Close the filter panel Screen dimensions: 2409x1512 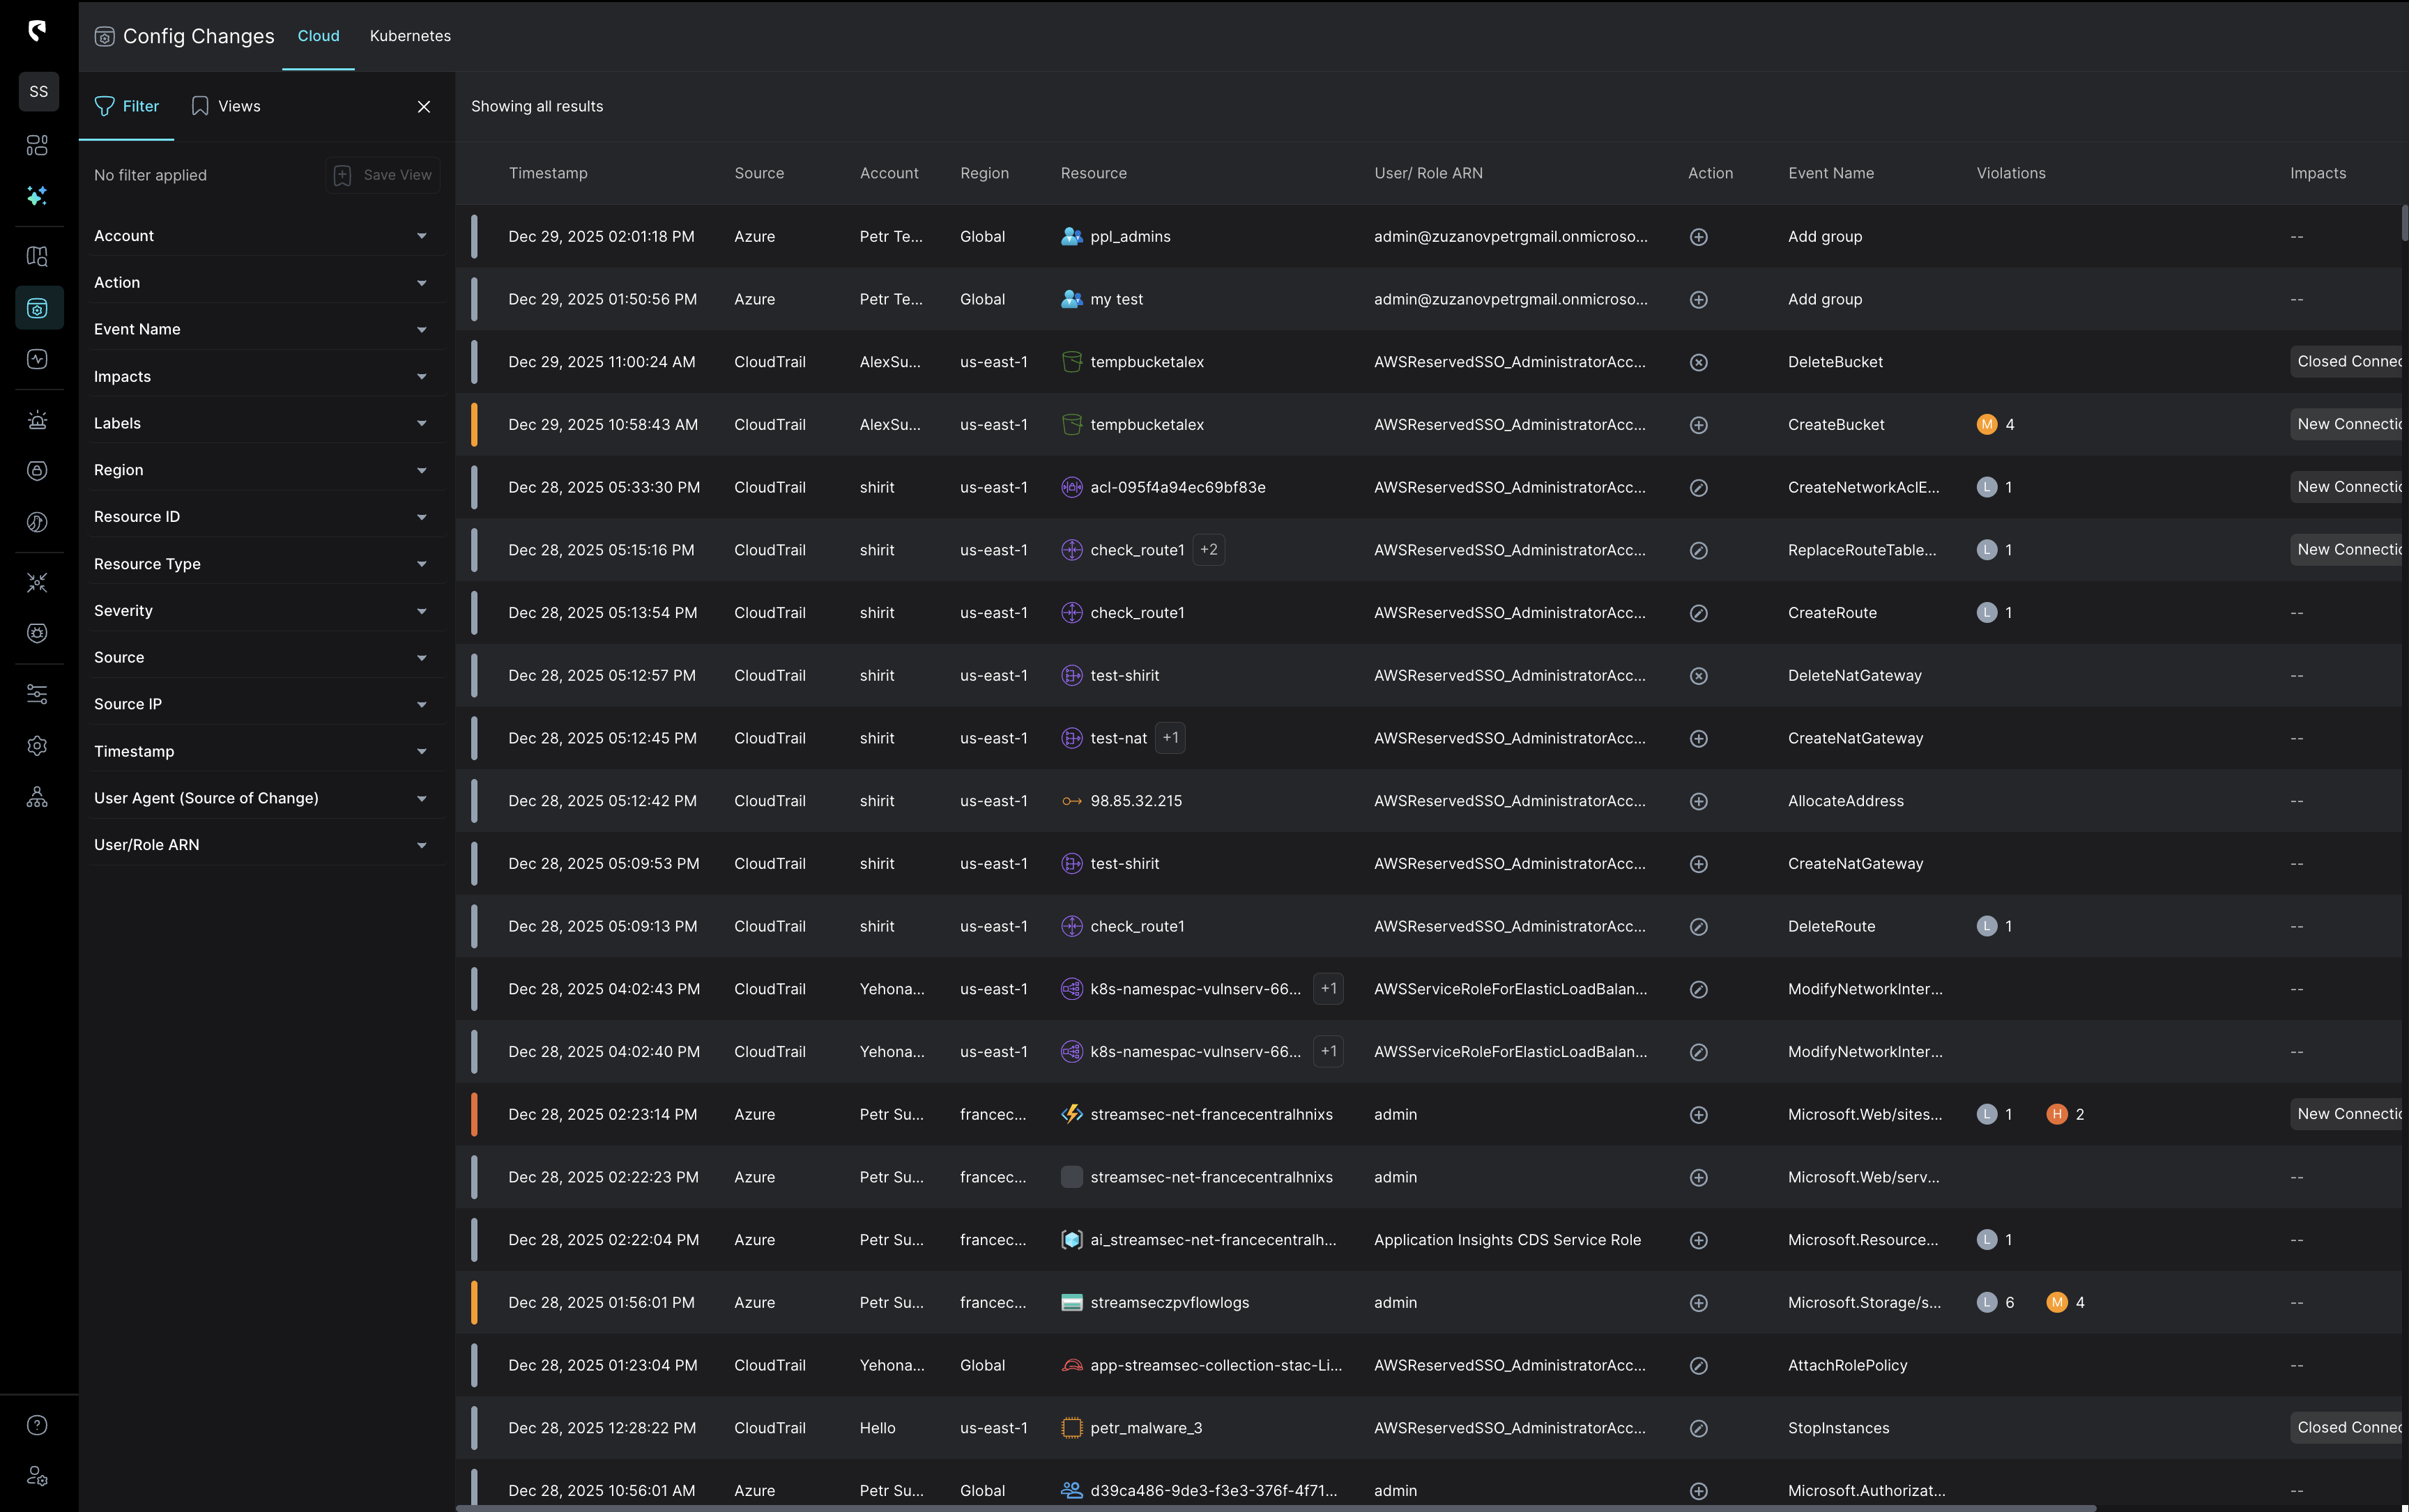425,107
